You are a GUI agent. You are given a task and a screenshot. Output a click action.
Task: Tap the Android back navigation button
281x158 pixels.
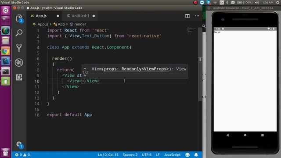click(x=227, y=135)
